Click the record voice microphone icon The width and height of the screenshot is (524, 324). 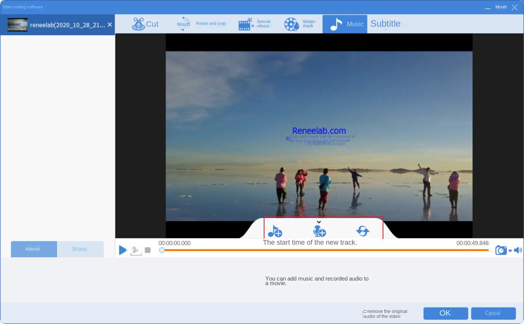[x=319, y=231]
